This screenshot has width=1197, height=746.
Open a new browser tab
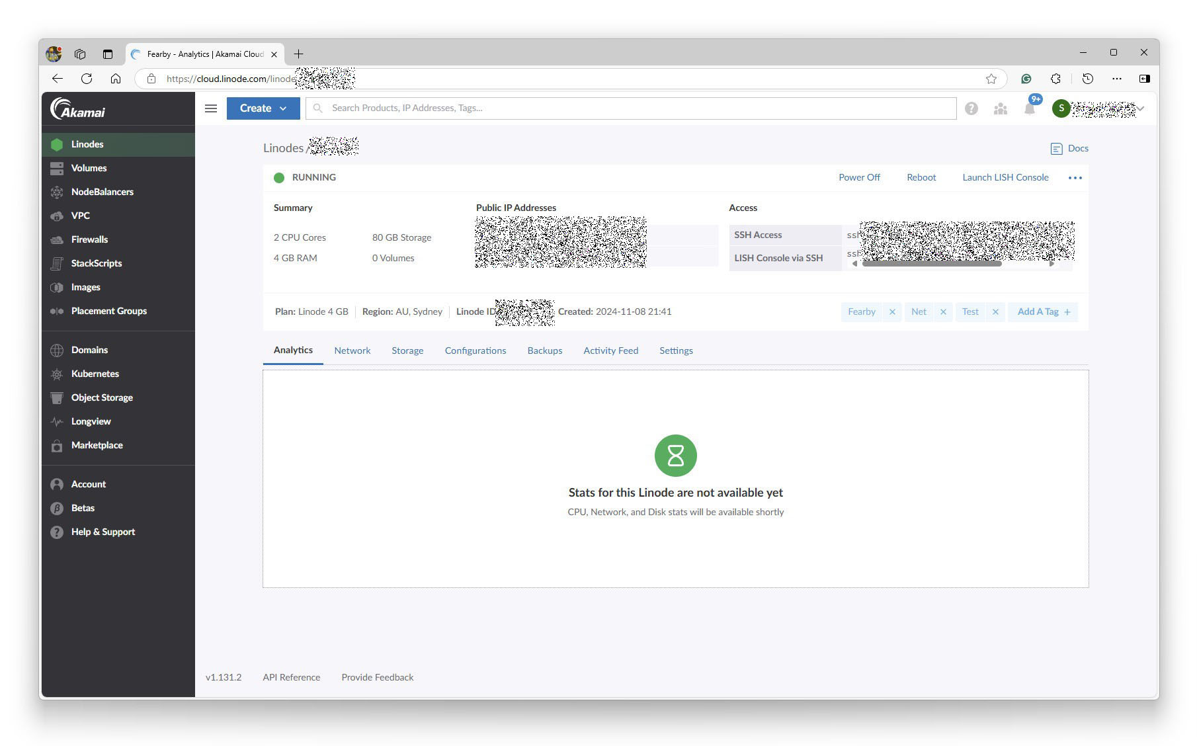[298, 54]
